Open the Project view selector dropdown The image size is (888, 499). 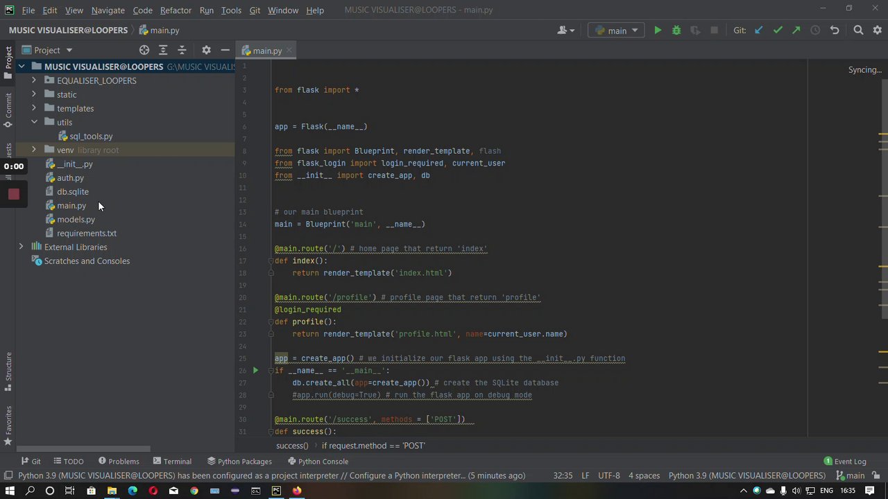coord(47,50)
